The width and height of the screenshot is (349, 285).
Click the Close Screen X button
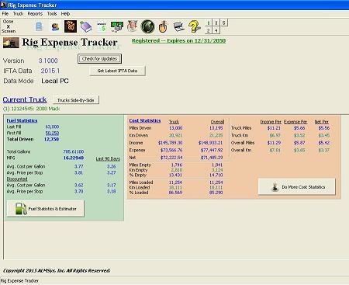[x=9, y=26]
